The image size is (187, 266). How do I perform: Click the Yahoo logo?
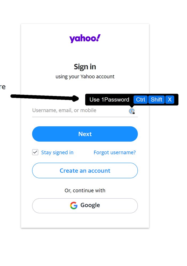pos(85,38)
